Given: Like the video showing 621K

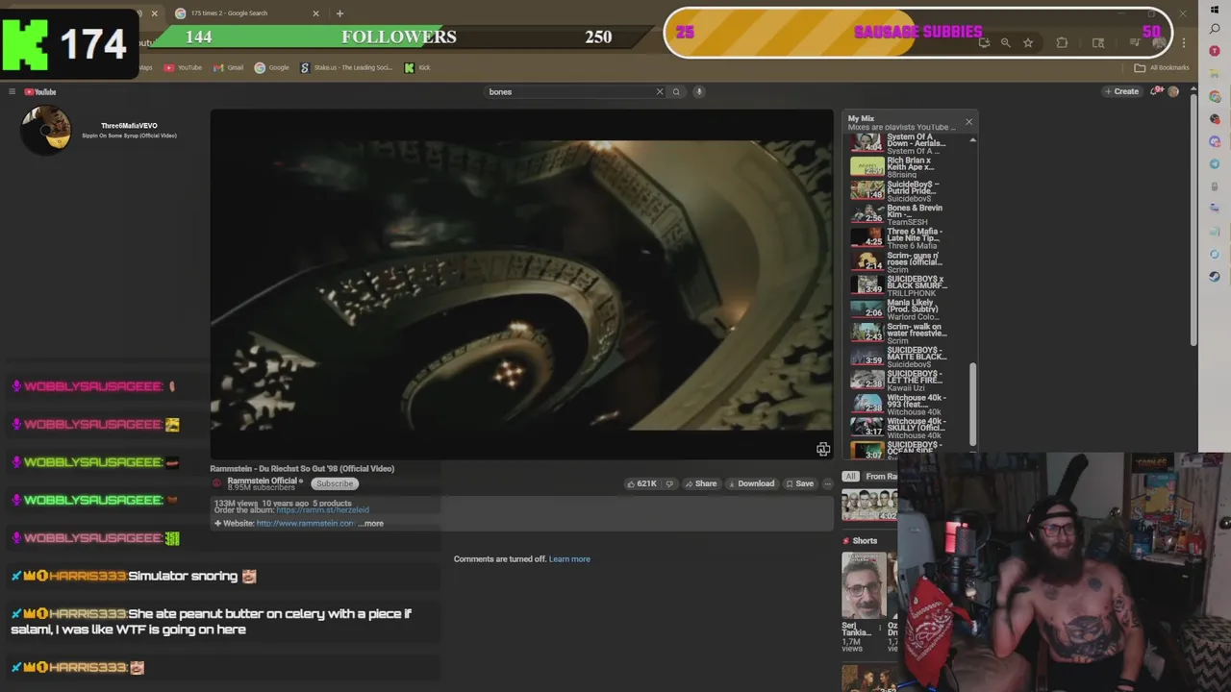Looking at the screenshot, I should pyautogui.click(x=641, y=483).
